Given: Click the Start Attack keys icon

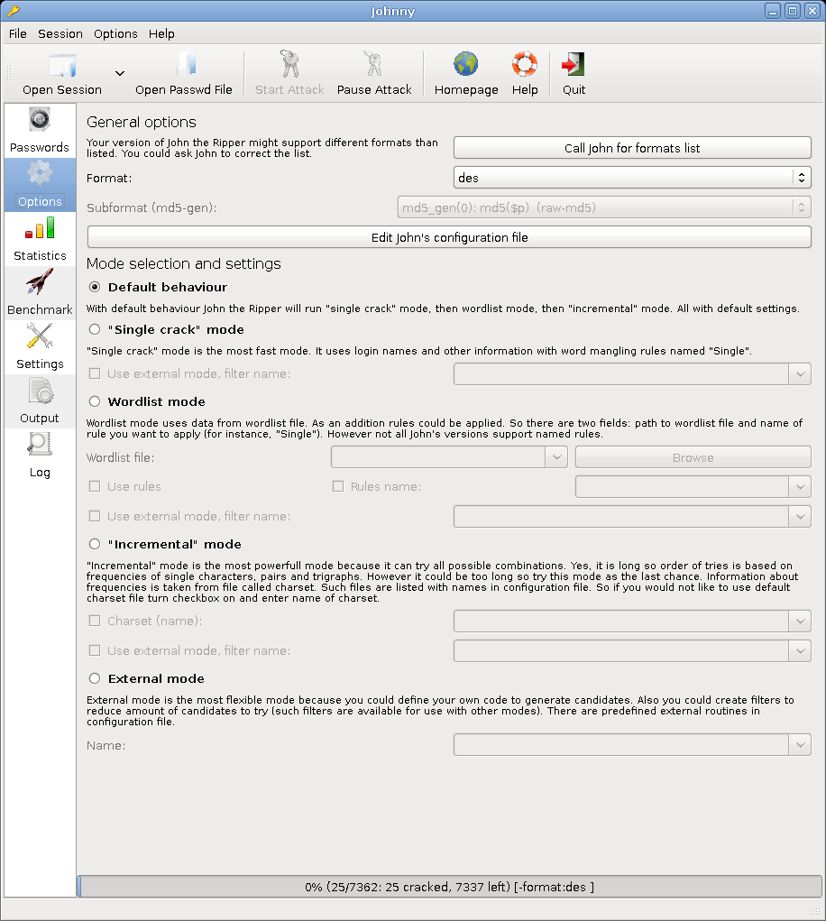Looking at the screenshot, I should click(x=289, y=64).
